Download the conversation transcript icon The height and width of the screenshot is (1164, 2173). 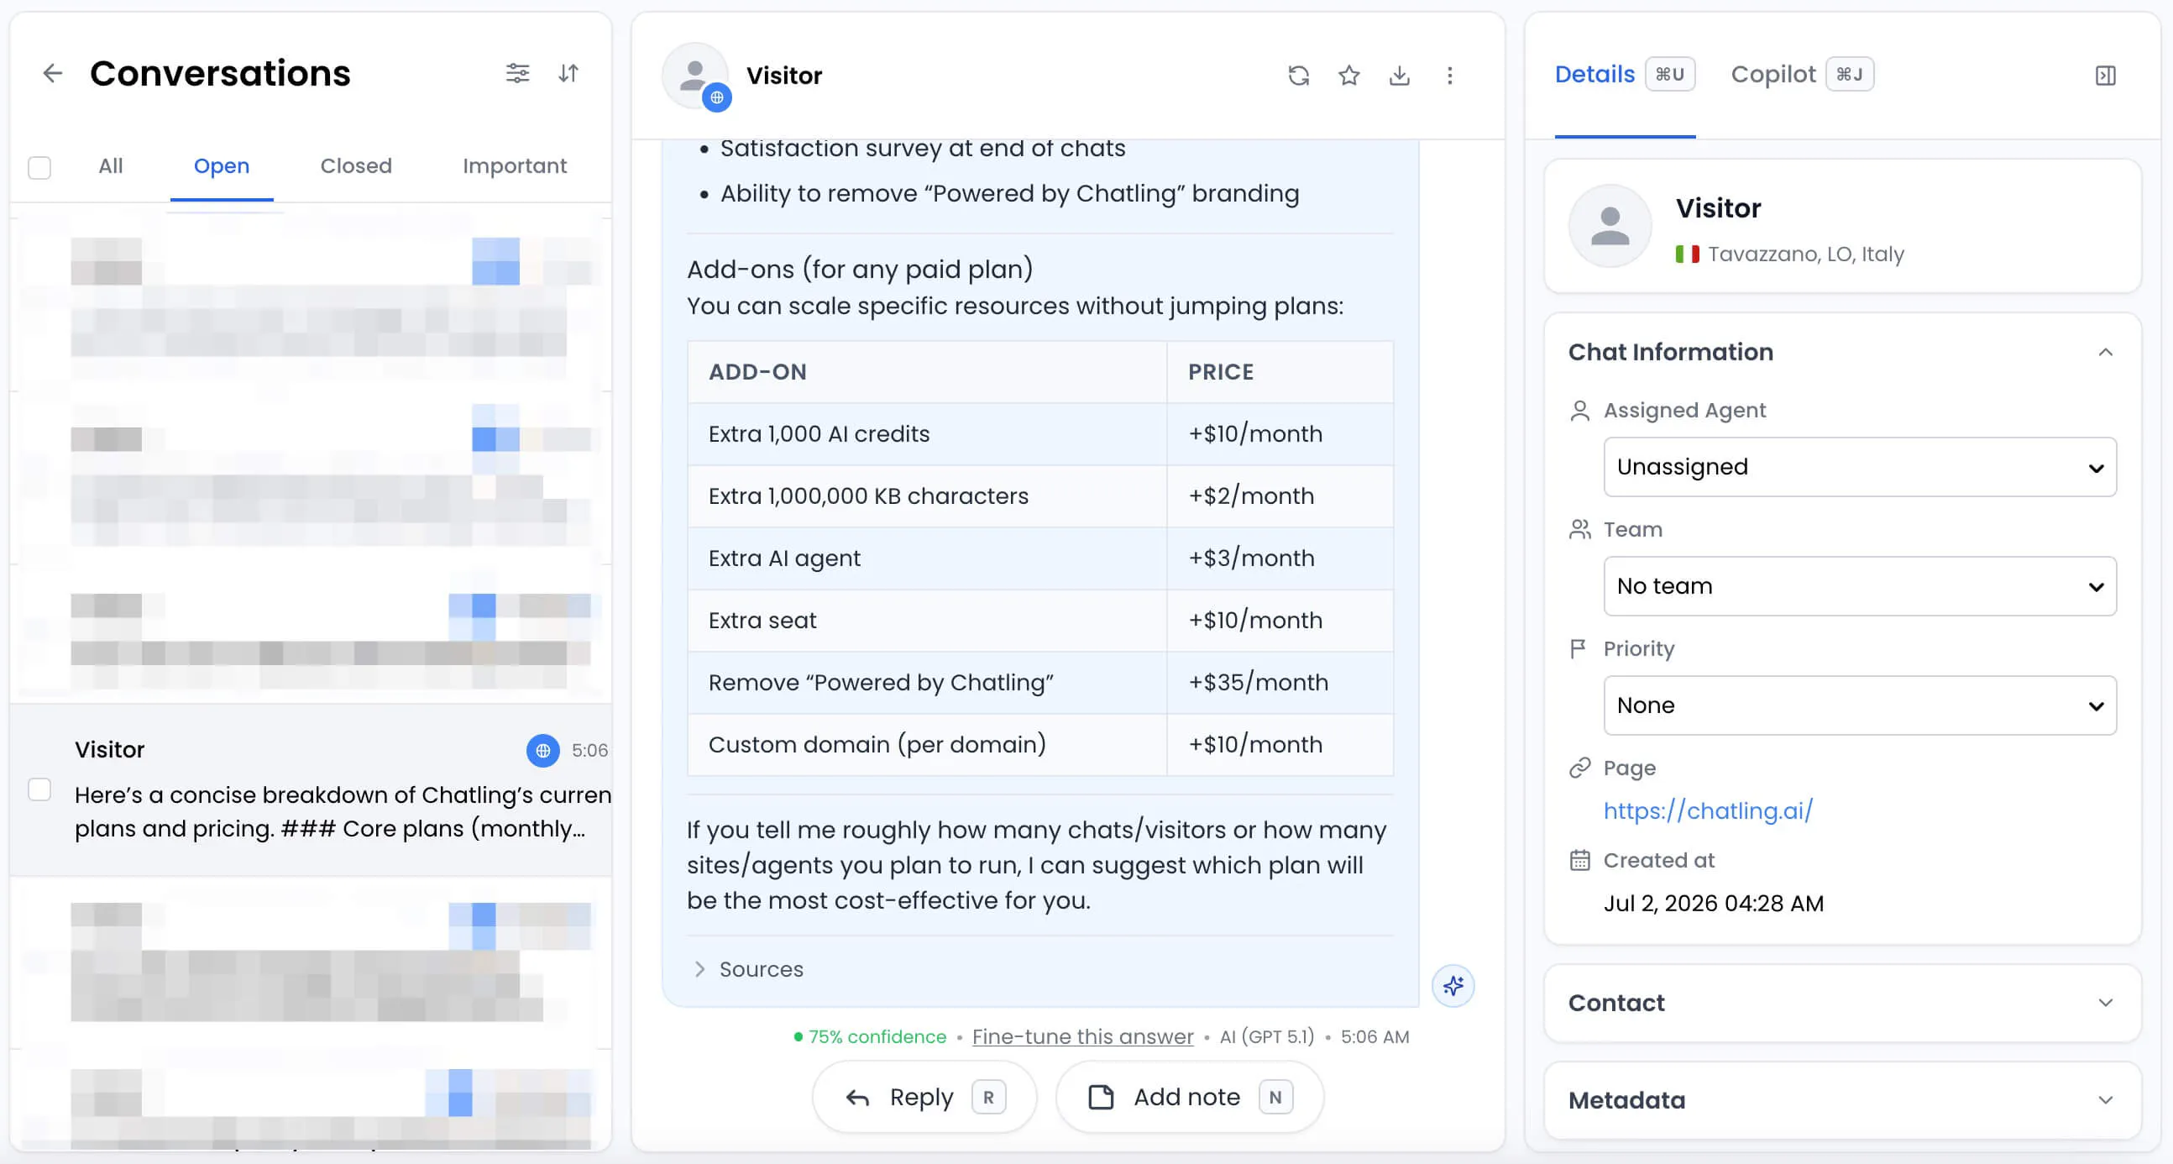pos(1400,76)
